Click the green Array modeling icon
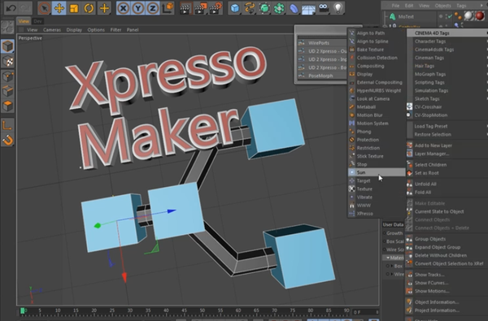Screen dimensions: 488x321 tap(279, 8)
